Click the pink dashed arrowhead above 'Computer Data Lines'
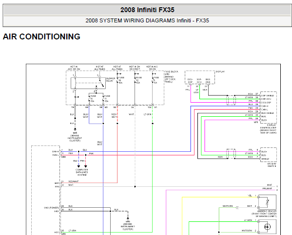 (86, 166)
